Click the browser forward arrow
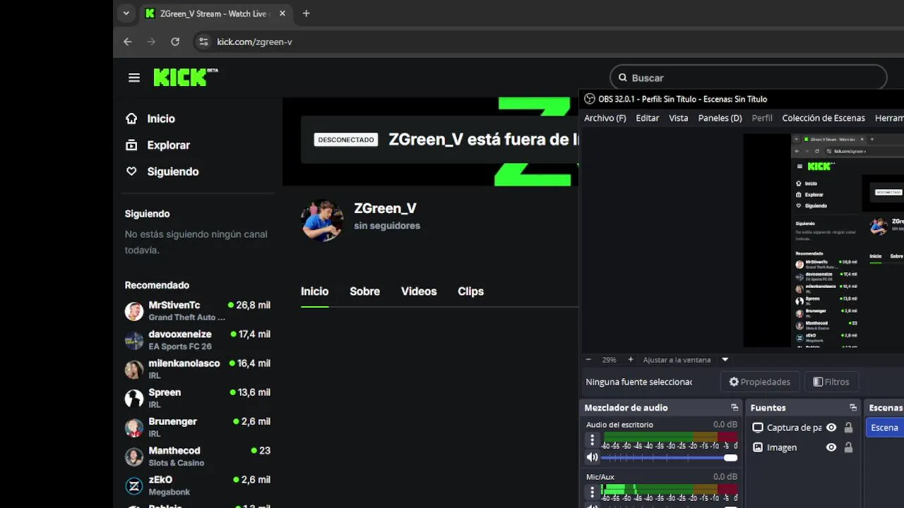This screenshot has width=904, height=508. [x=151, y=42]
